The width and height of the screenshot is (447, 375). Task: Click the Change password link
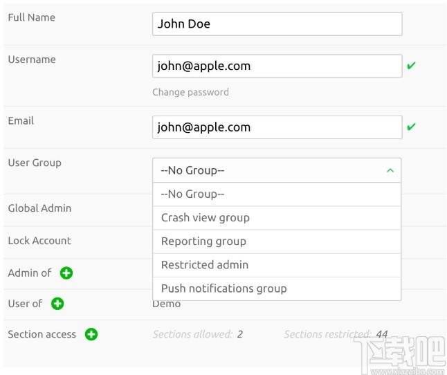190,92
